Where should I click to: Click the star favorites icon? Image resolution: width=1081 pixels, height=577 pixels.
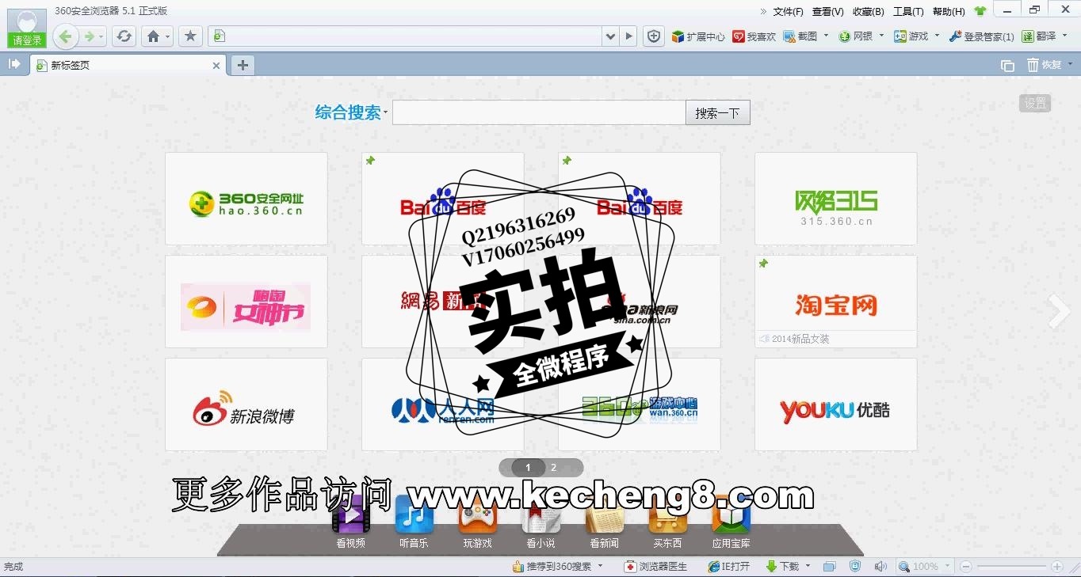tap(190, 36)
